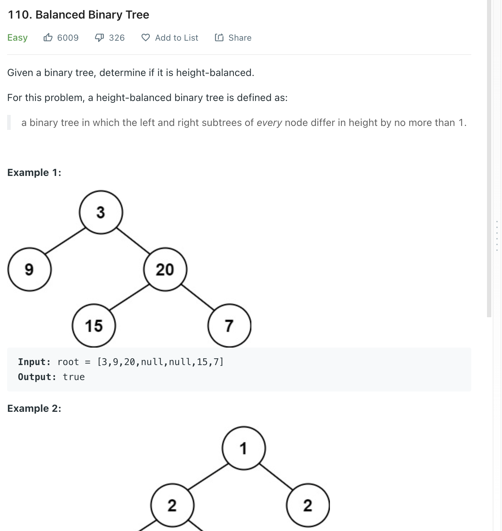Click the dislike count showing 326
Screen dimensions: 502x531
(x=116, y=37)
